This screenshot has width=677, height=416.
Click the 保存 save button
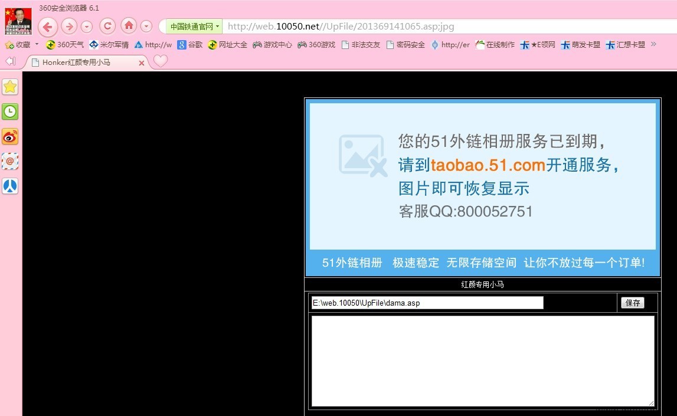[x=633, y=303]
